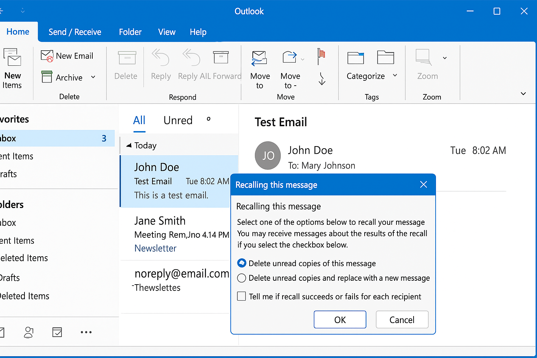Select Delete unread copies and replace option

tap(242, 278)
